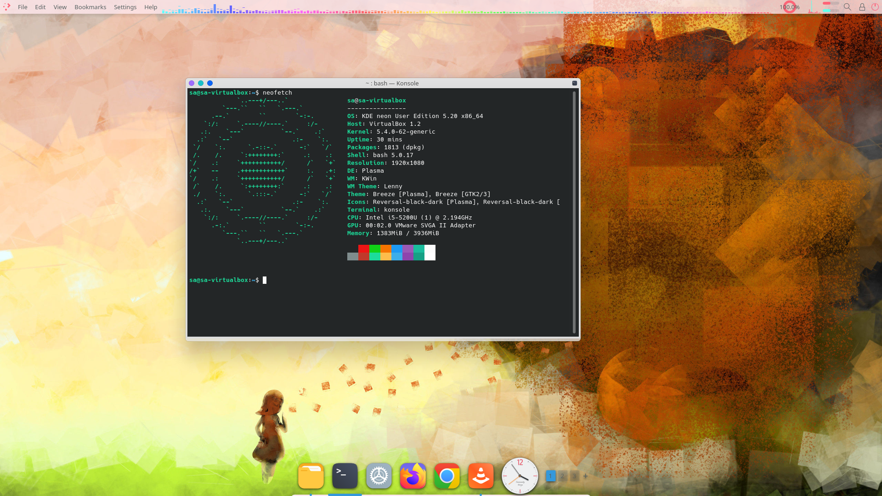Open the Bookmarks menu

coord(90,7)
